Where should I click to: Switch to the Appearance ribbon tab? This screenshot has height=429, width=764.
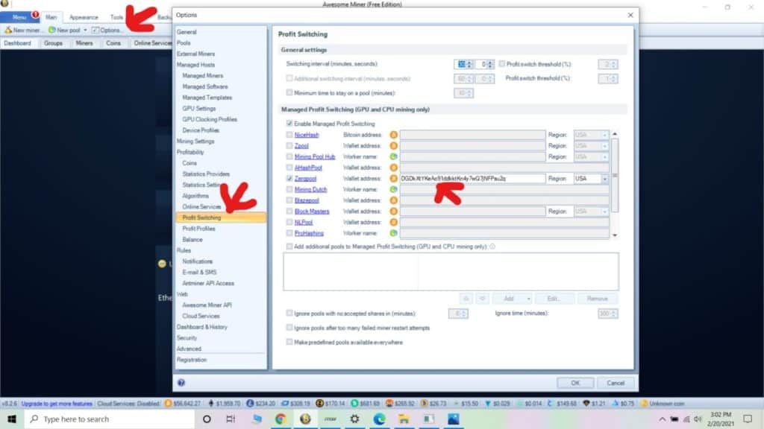(84, 17)
